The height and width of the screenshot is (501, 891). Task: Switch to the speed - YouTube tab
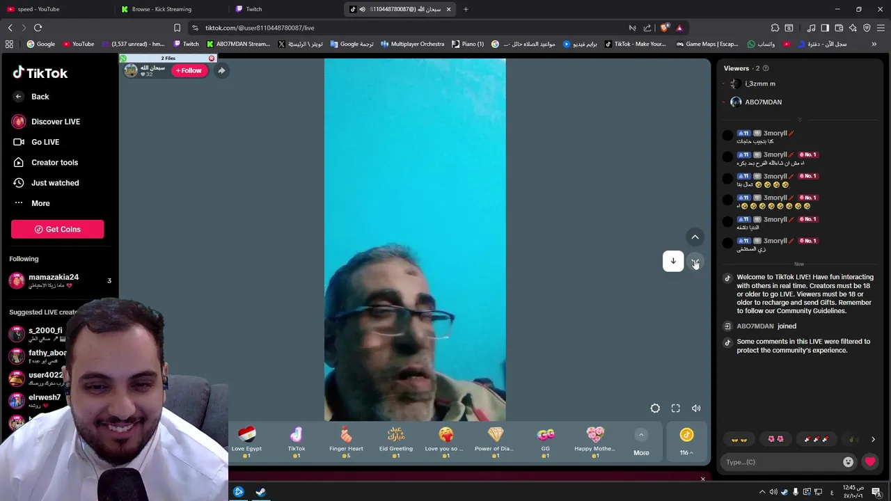pos(57,9)
